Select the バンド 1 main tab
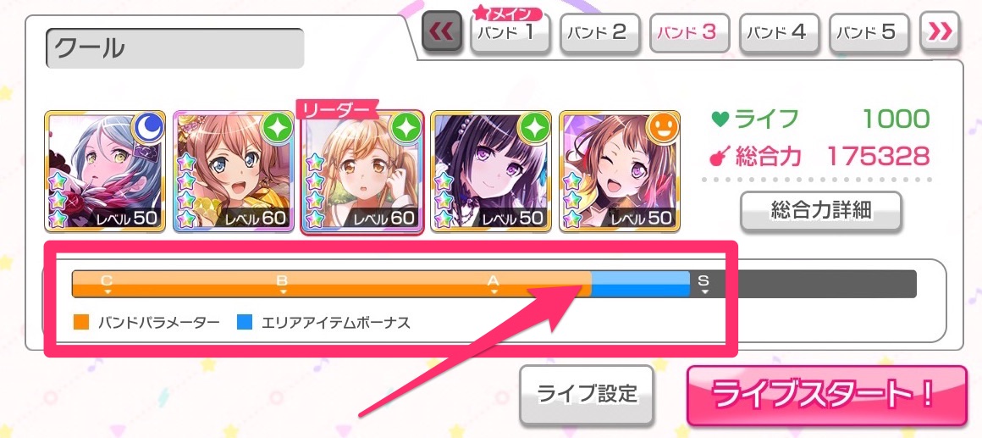The image size is (982, 438). pos(510,31)
